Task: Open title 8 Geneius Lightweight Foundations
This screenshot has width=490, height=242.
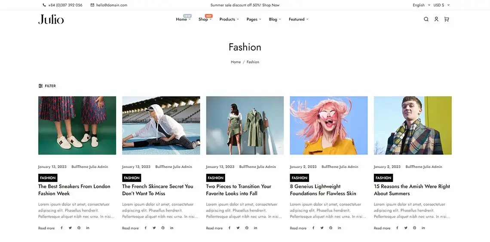Action: (x=323, y=190)
